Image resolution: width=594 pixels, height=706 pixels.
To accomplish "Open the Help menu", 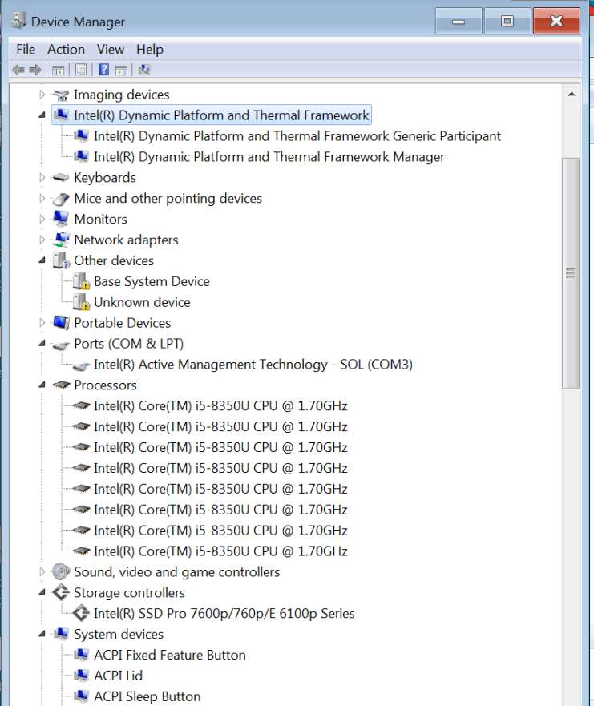I will (x=150, y=50).
